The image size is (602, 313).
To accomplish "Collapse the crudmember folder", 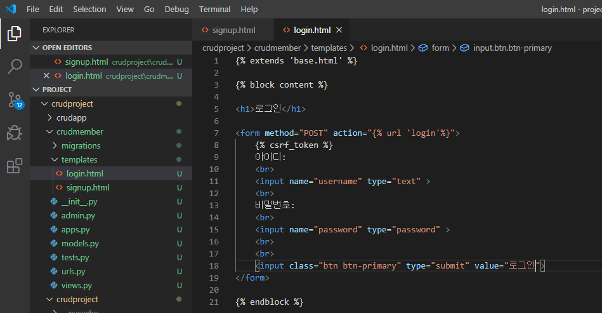I will tap(111, 131).
